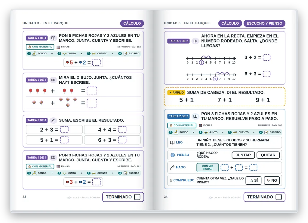The height and width of the screenshot is (223, 308).
Task: Click the answer box for 2 + 3
Action: pos(64,130)
